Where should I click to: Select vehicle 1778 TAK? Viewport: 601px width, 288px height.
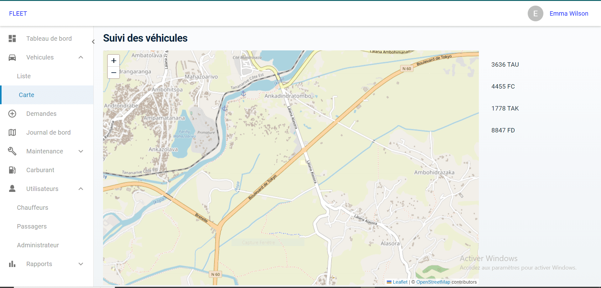(x=505, y=108)
